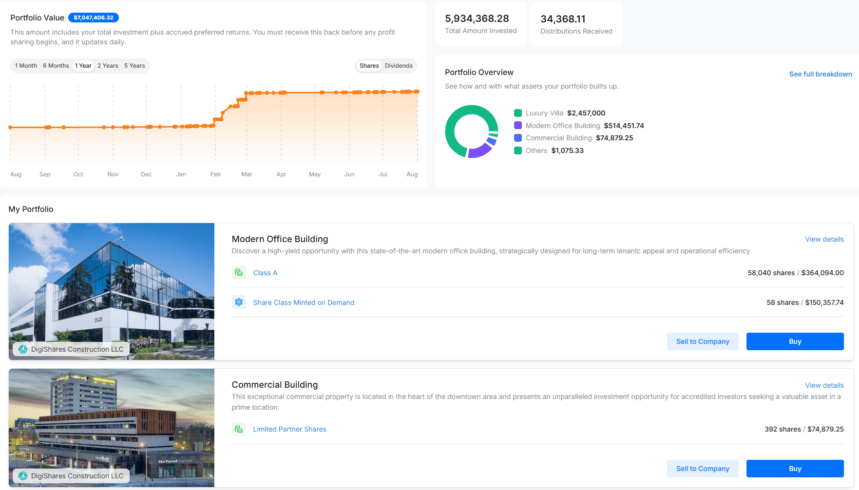Image resolution: width=859 pixels, height=490 pixels.
Task: View details of Commercial Building
Action: [x=824, y=385]
